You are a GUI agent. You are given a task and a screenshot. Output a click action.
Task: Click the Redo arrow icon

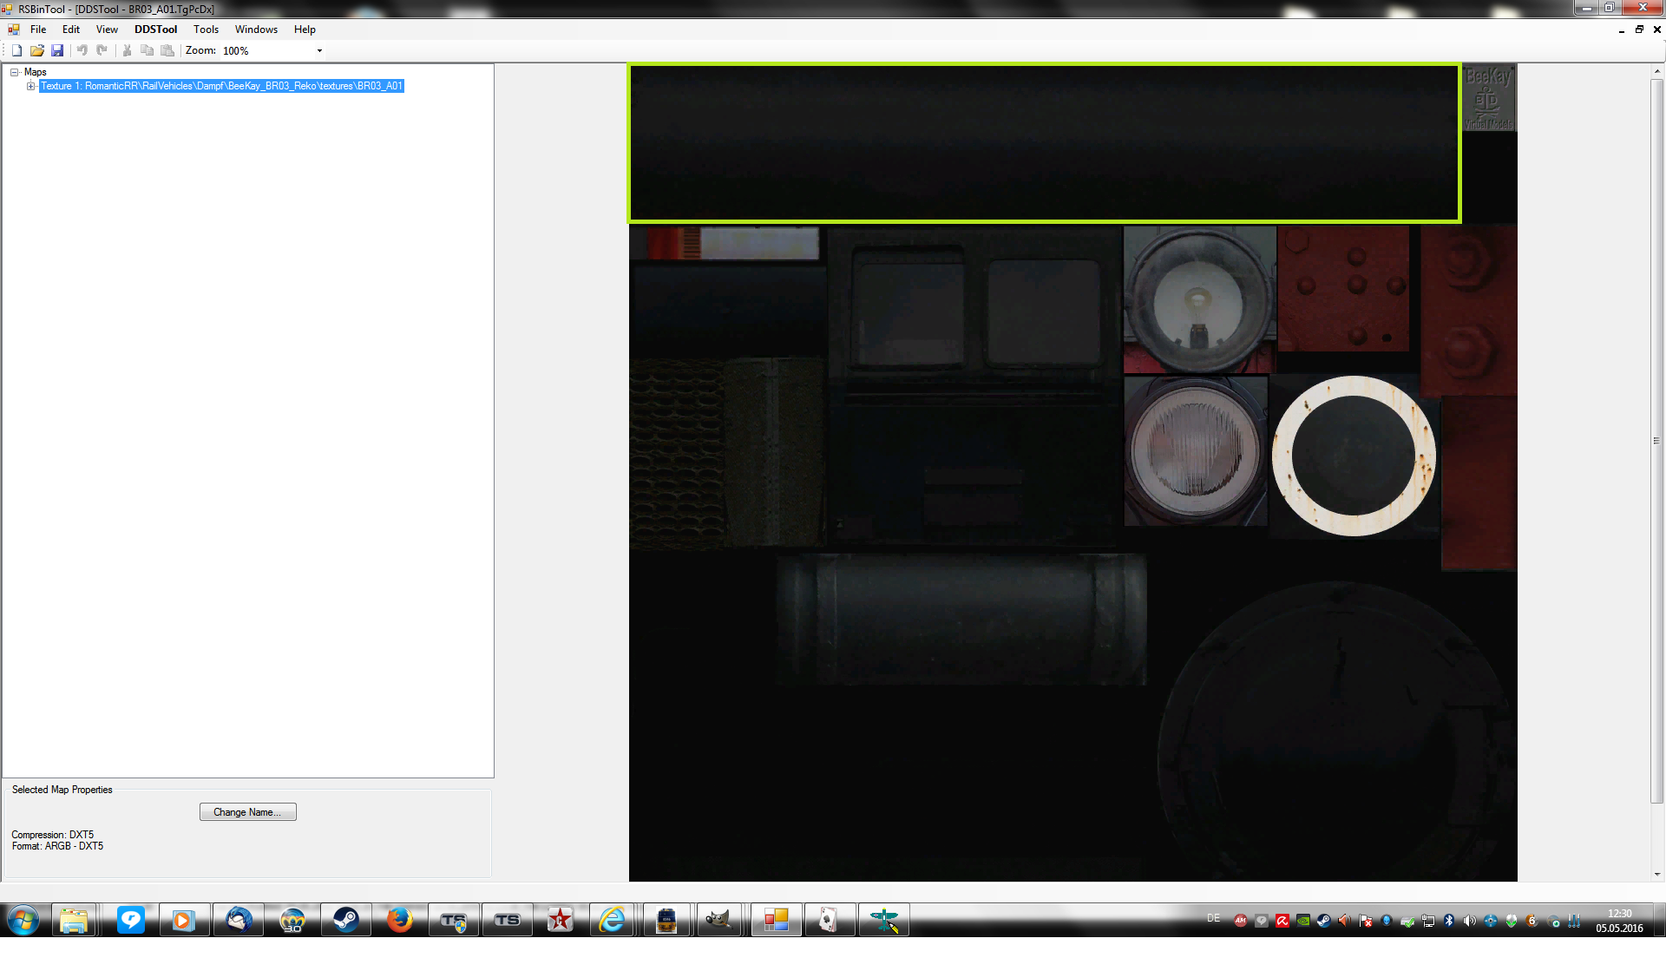click(102, 50)
